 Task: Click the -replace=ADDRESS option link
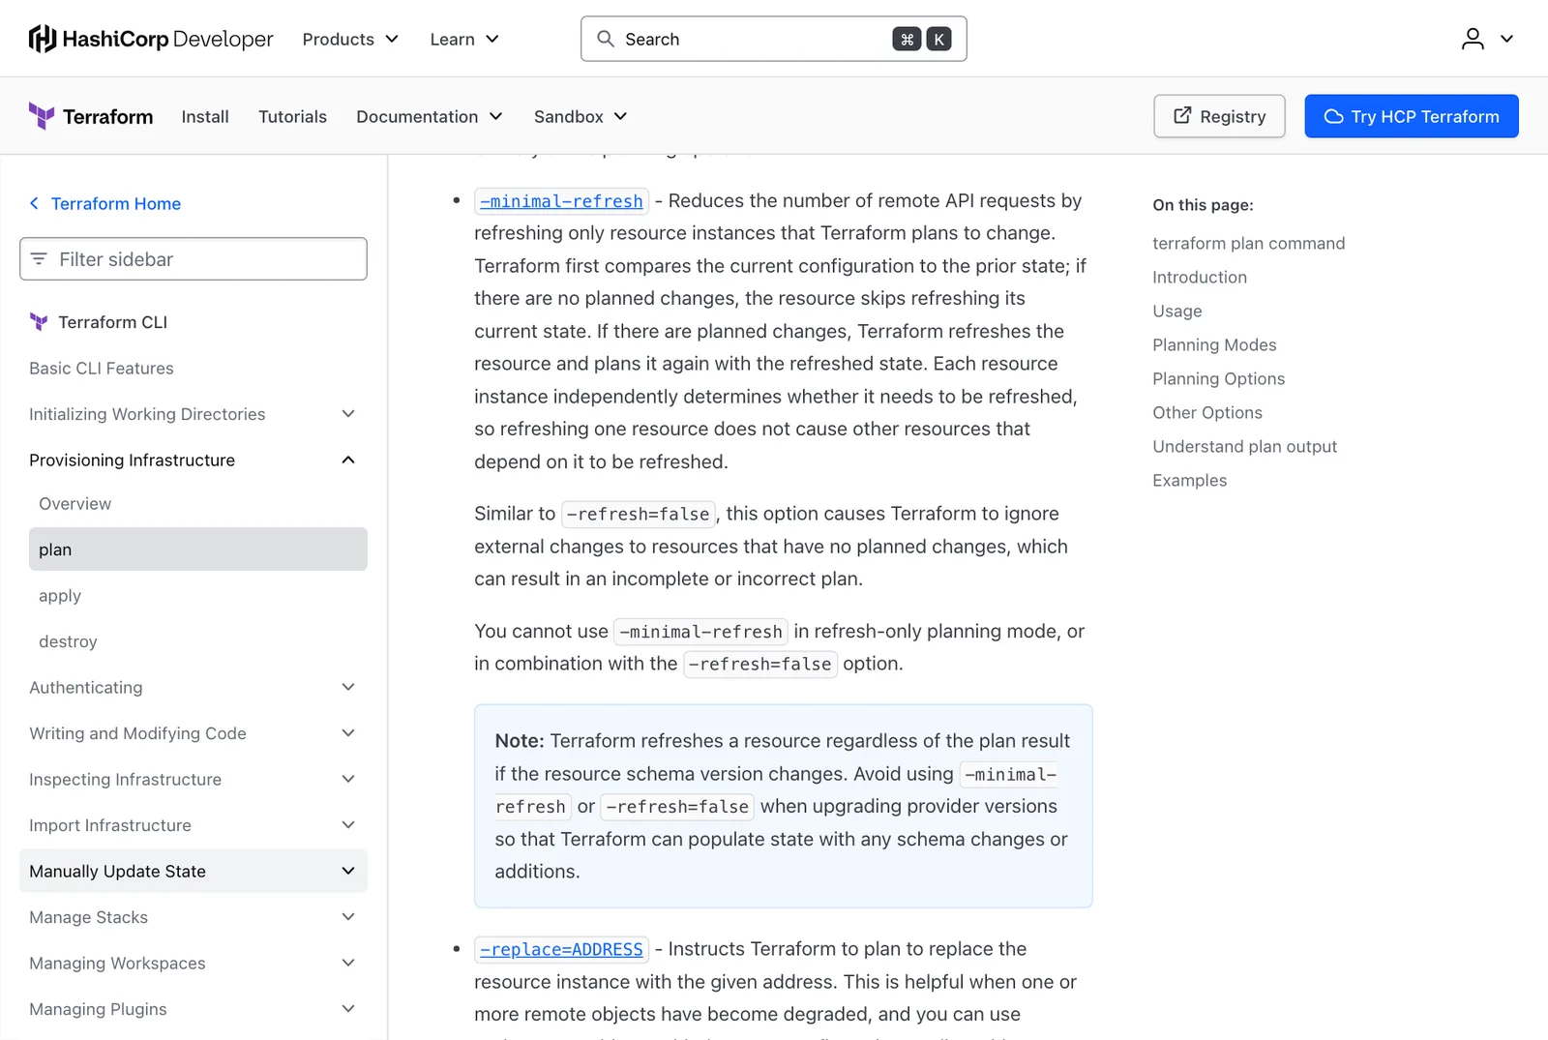click(561, 950)
